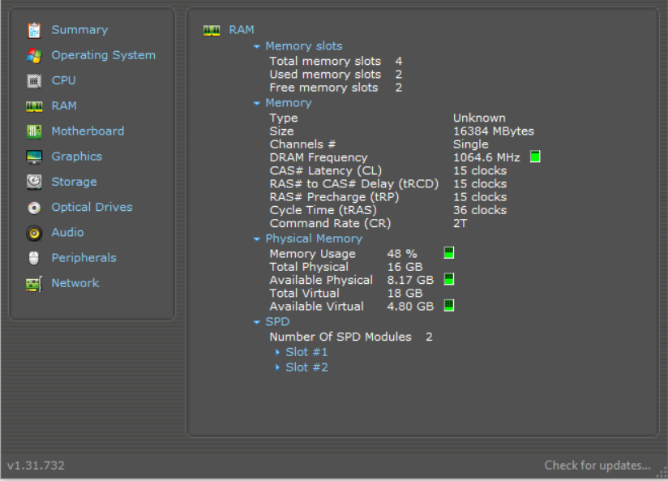The height and width of the screenshot is (481, 668).
Task: Click the green status square next to Memory Usage
Action: point(449,252)
